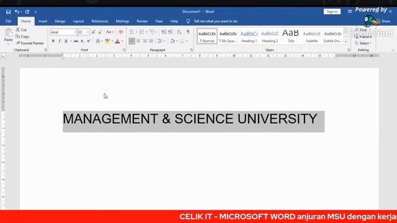Click the Multilevel List icon
The image size is (397, 223).
click(x=151, y=32)
